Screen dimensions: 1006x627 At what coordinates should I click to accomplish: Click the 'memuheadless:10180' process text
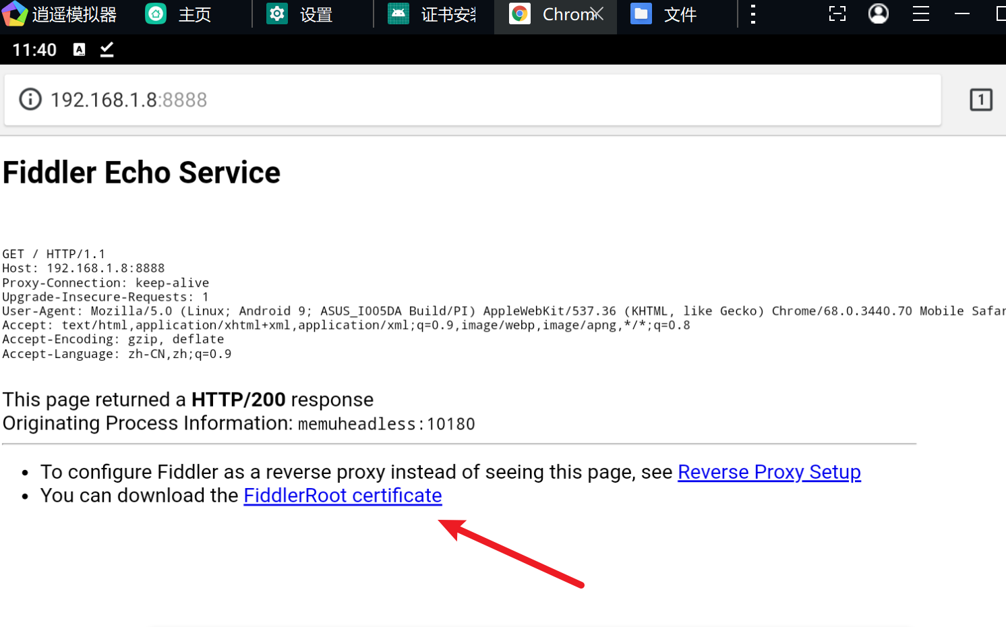coord(386,424)
